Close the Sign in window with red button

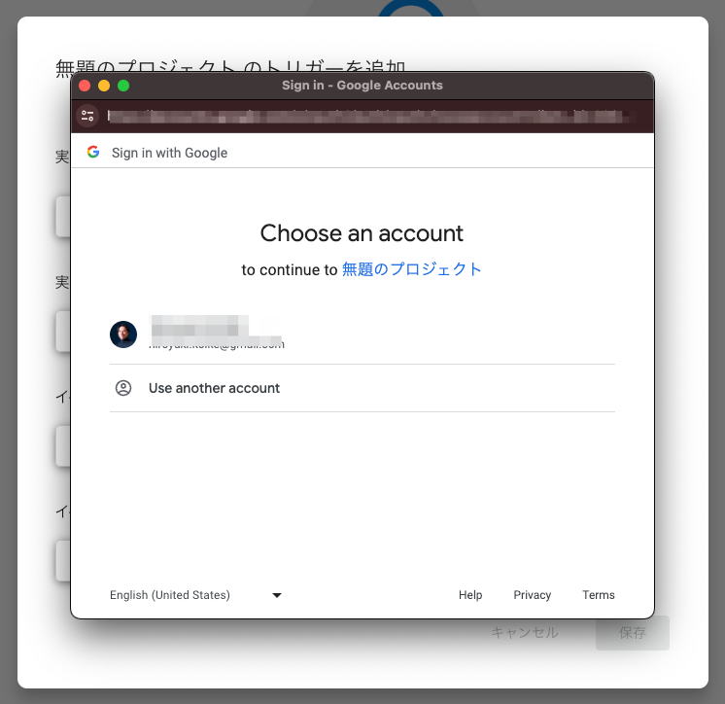click(85, 86)
